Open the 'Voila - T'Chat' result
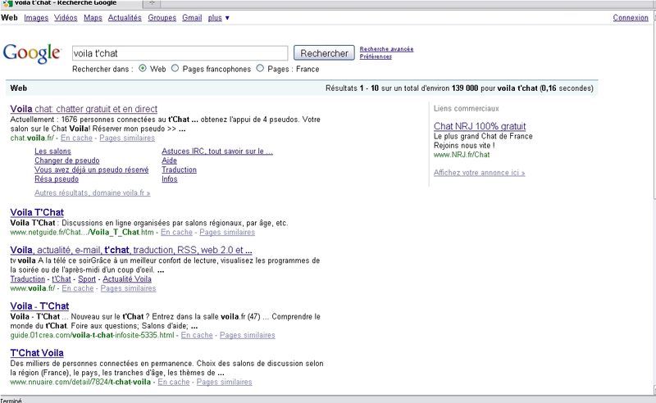This screenshot has width=656, height=403. click(x=39, y=306)
